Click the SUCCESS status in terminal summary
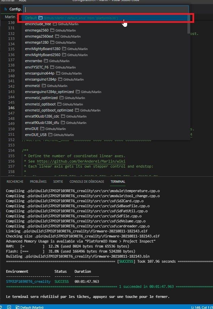The image size is (213, 309). pos(62,281)
